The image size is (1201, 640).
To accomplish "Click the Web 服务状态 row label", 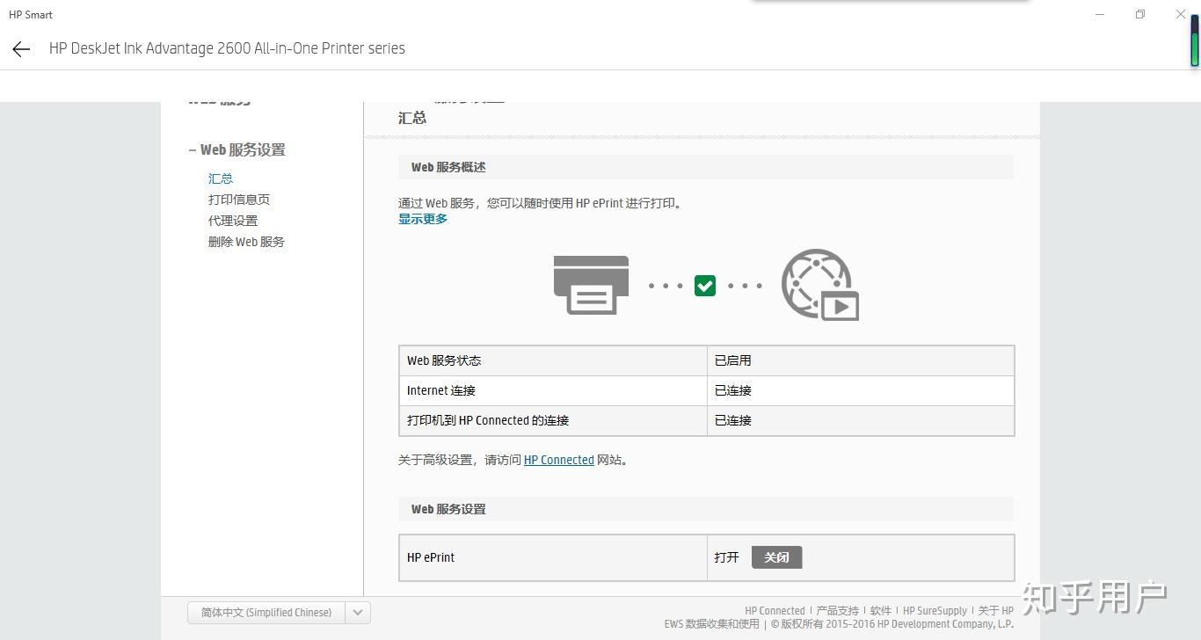I will tap(444, 360).
